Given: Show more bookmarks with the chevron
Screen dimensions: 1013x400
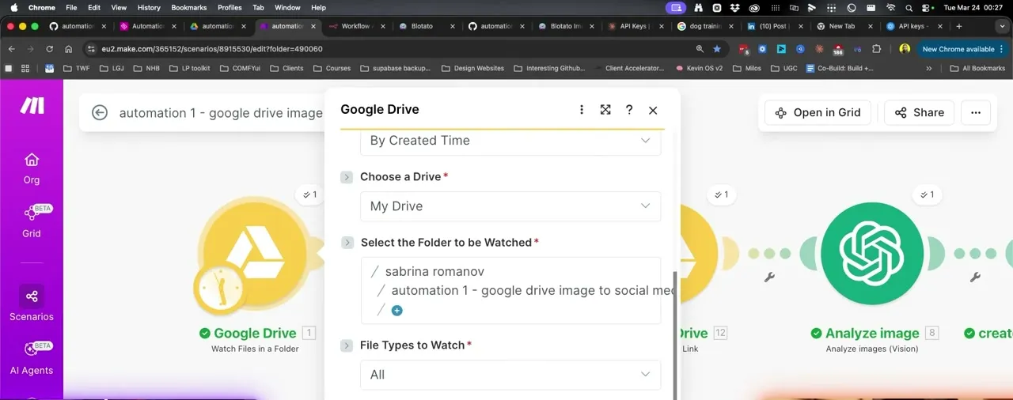Looking at the screenshot, I should [x=929, y=68].
